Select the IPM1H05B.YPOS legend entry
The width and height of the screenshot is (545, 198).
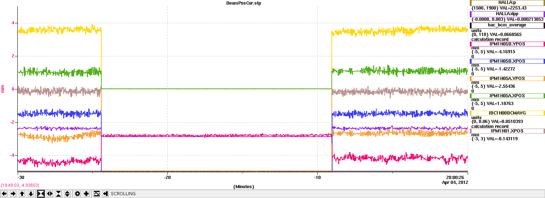pyautogui.click(x=507, y=44)
